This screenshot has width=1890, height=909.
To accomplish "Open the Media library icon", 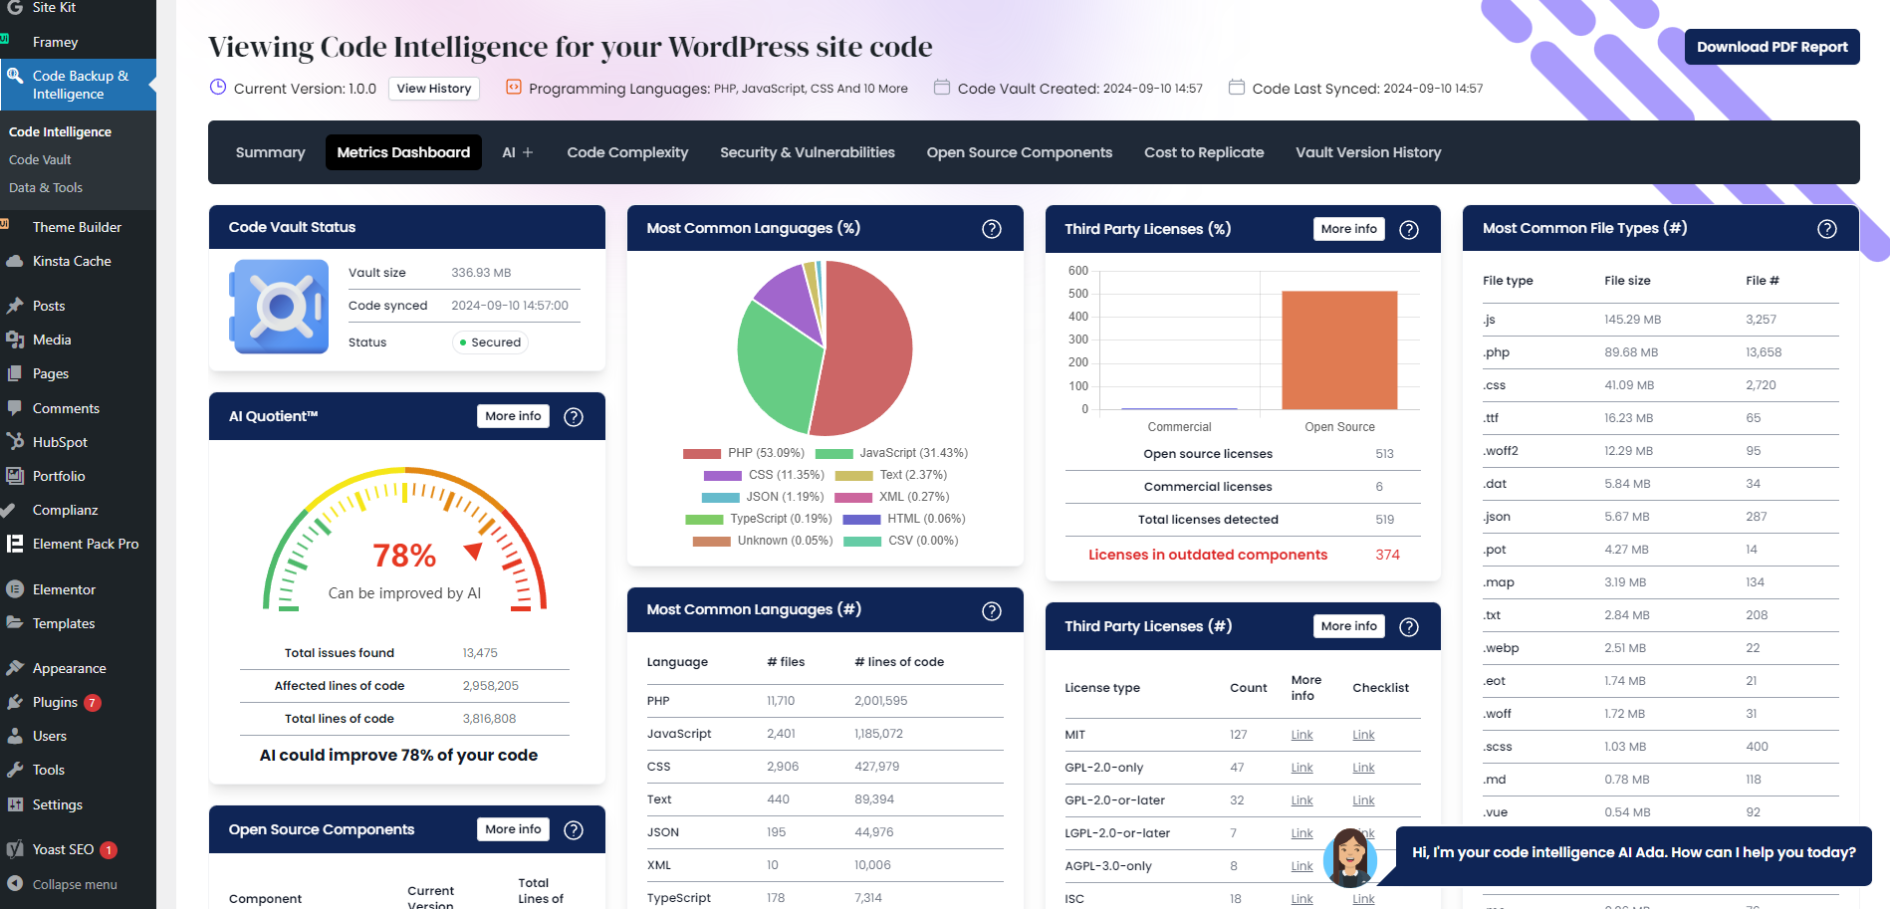I will coord(14,340).
